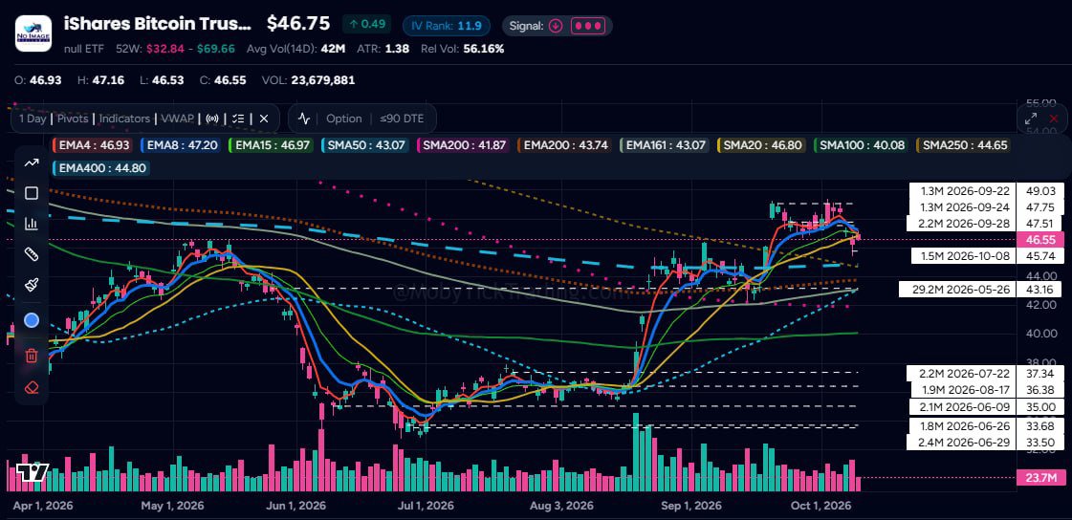Toggle the EMA200 indicator chip
The image size is (1072, 520).
click(x=565, y=145)
